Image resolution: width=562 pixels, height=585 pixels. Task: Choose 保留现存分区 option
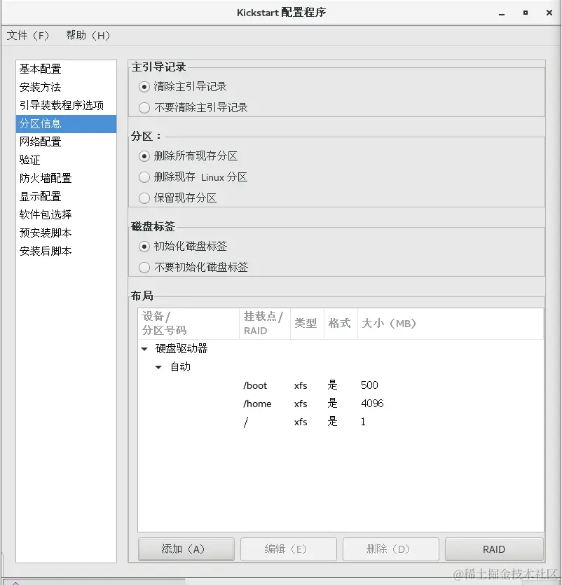point(144,198)
